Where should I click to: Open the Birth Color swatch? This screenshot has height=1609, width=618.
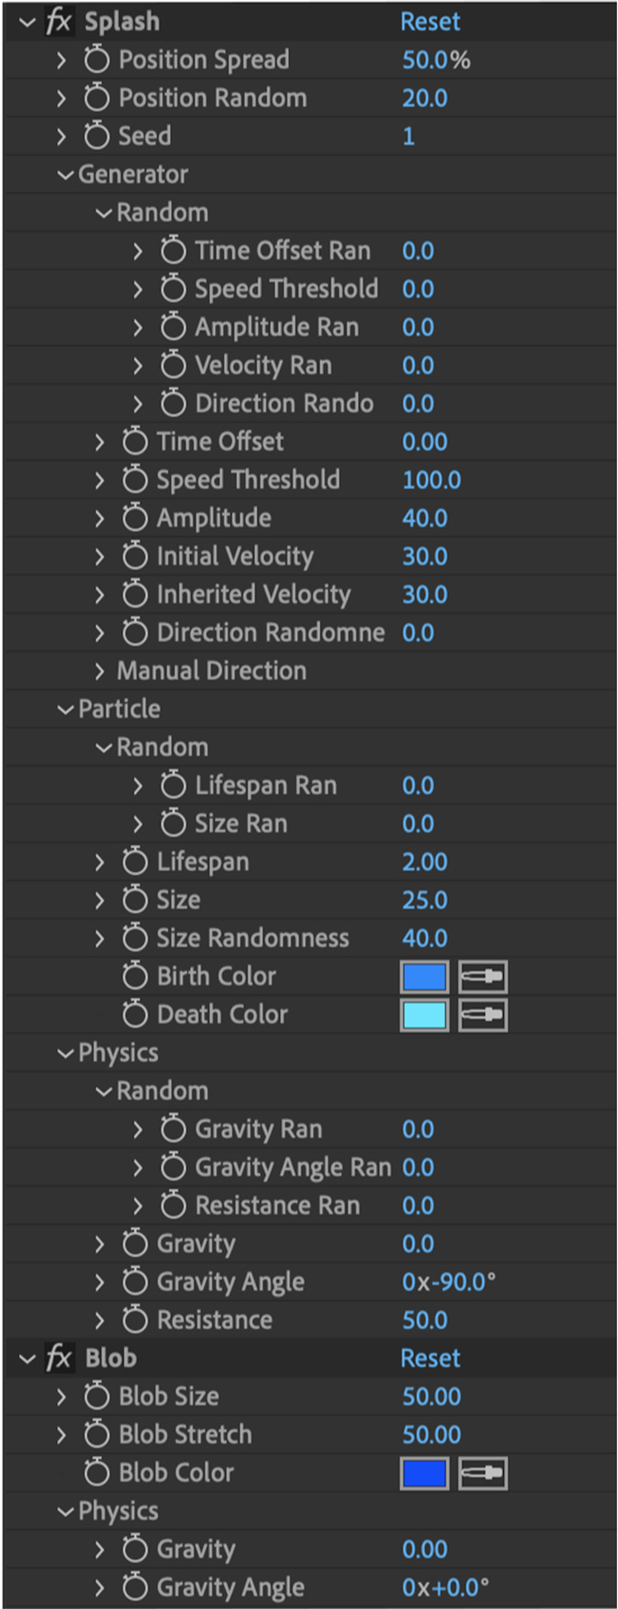coord(424,977)
